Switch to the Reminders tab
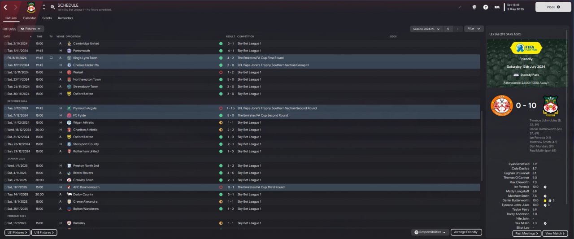 click(65, 18)
